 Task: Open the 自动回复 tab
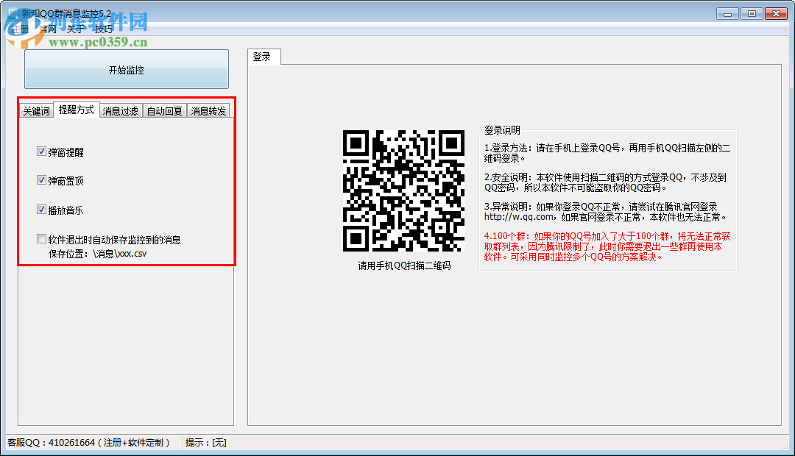(163, 109)
